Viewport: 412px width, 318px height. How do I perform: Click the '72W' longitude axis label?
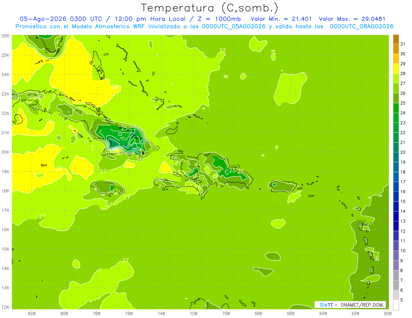tap(194, 313)
